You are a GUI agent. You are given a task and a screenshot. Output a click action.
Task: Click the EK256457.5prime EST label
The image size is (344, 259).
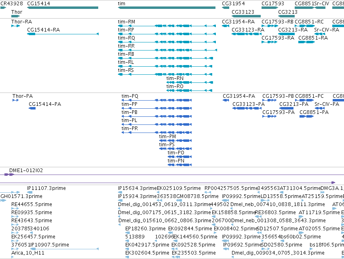[x=33, y=237]
